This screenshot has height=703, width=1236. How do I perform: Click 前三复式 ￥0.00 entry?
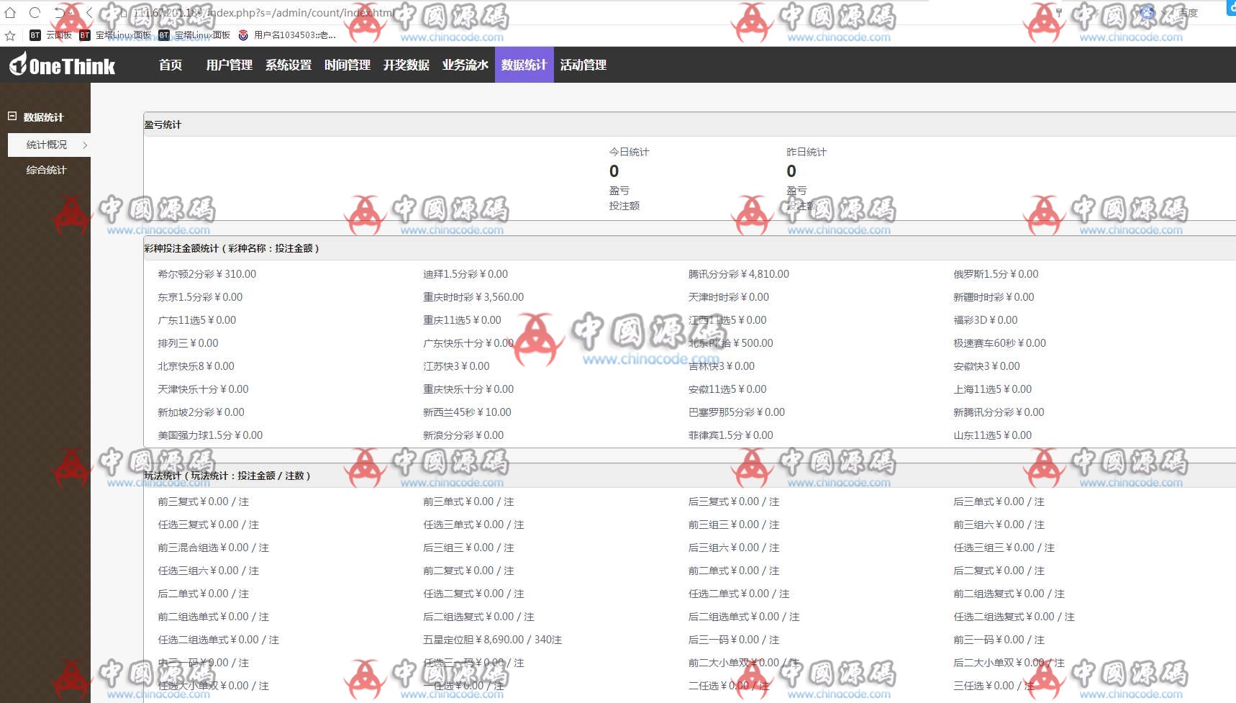point(204,502)
